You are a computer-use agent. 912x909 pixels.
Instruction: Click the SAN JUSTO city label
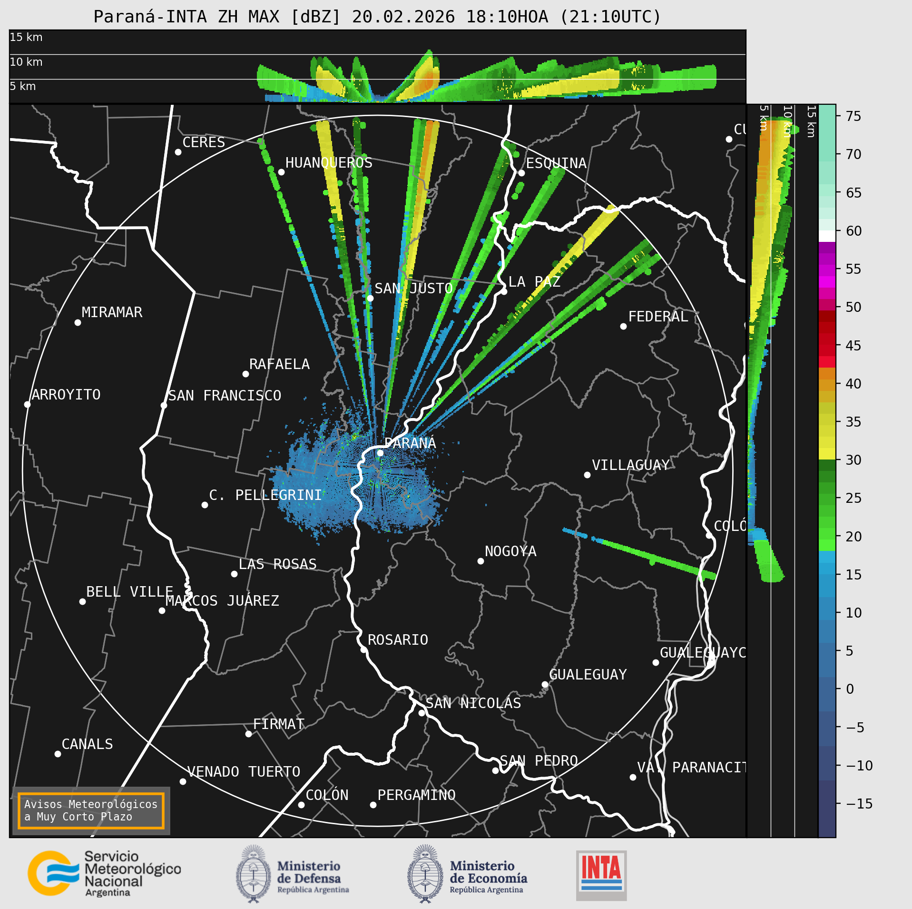coord(413,288)
